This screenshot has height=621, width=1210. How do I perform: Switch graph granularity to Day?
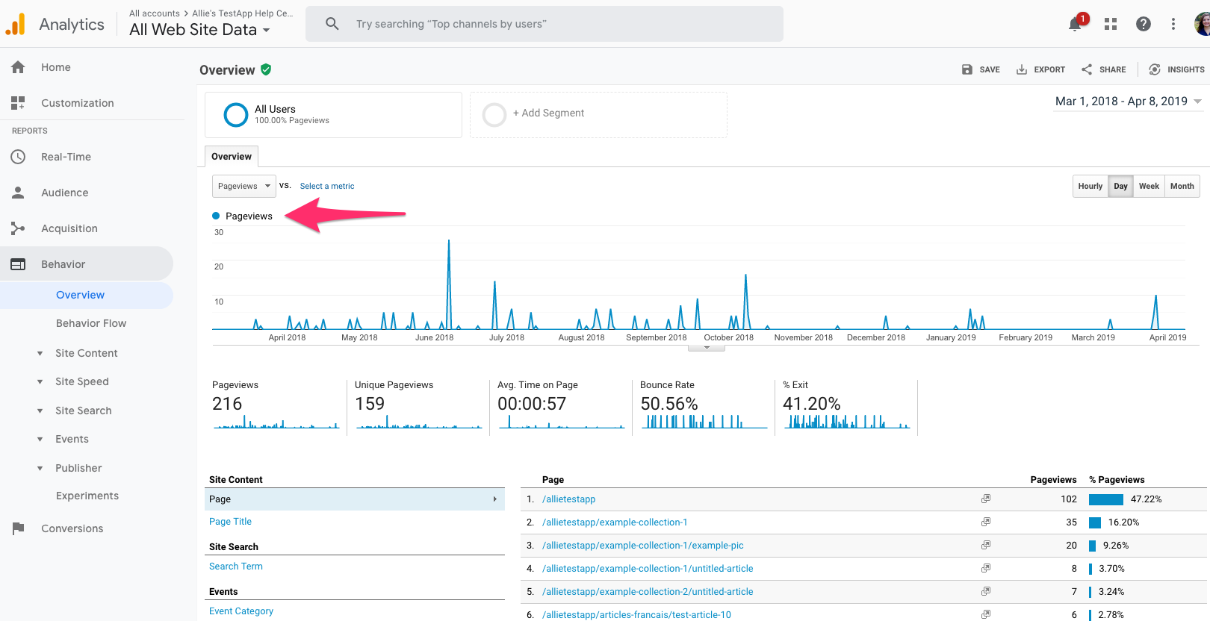[x=1120, y=186]
